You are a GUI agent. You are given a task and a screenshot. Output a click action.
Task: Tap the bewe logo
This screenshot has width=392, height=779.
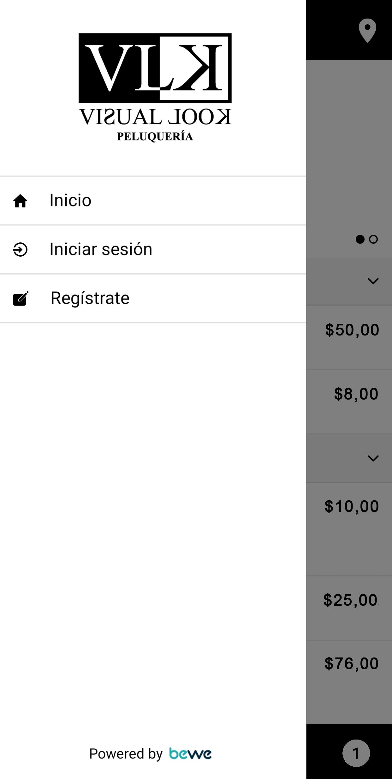[x=190, y=754]
